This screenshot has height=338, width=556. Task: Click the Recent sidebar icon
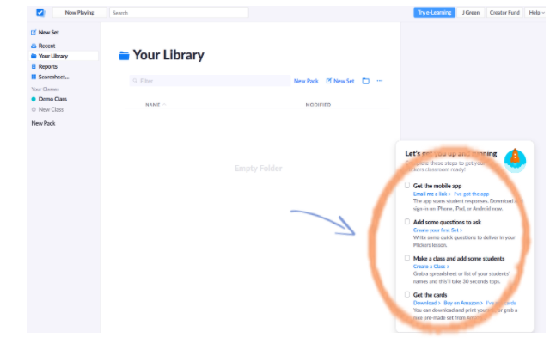34,46
